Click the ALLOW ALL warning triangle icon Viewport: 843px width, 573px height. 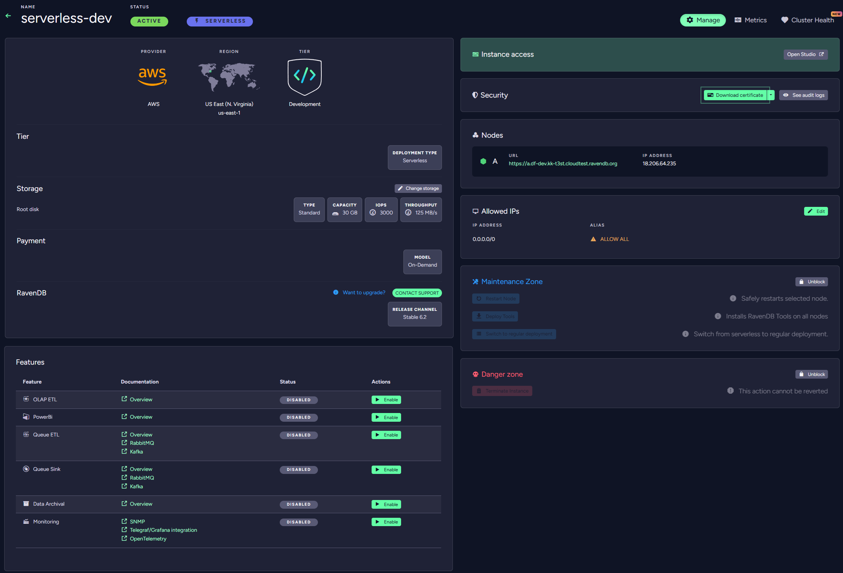pos(593,239)
